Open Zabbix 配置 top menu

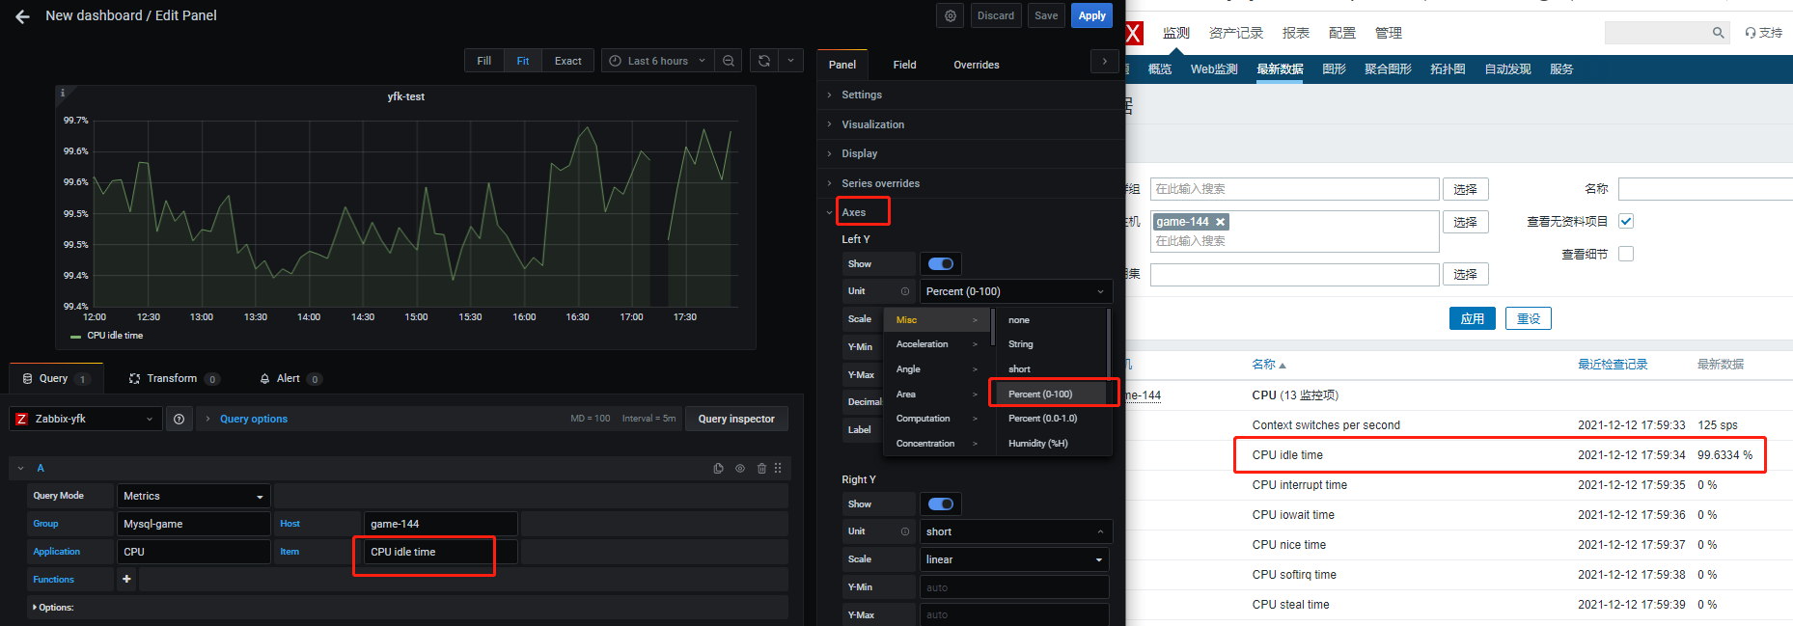(x=1342, y=33)
